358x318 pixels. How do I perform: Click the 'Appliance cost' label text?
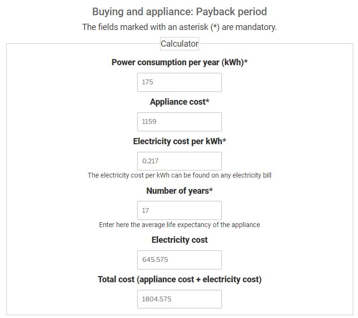tap(177, 102)
